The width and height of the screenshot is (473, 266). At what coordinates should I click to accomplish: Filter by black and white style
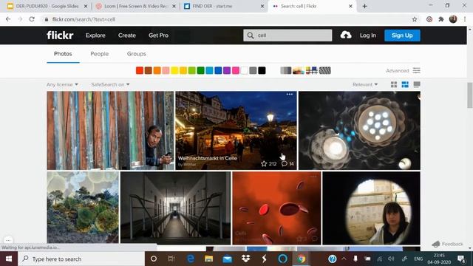286,71
